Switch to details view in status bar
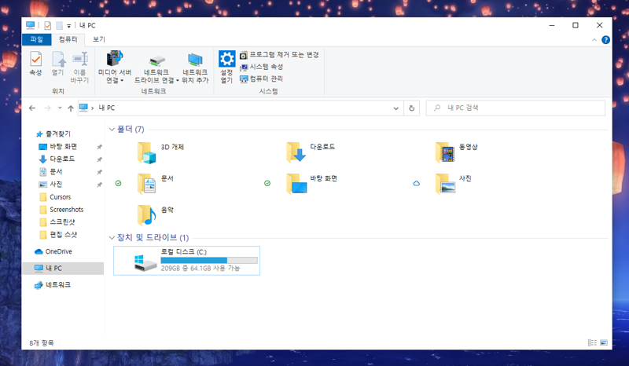This screenshot has width=629, height=366. pos(592,342)
